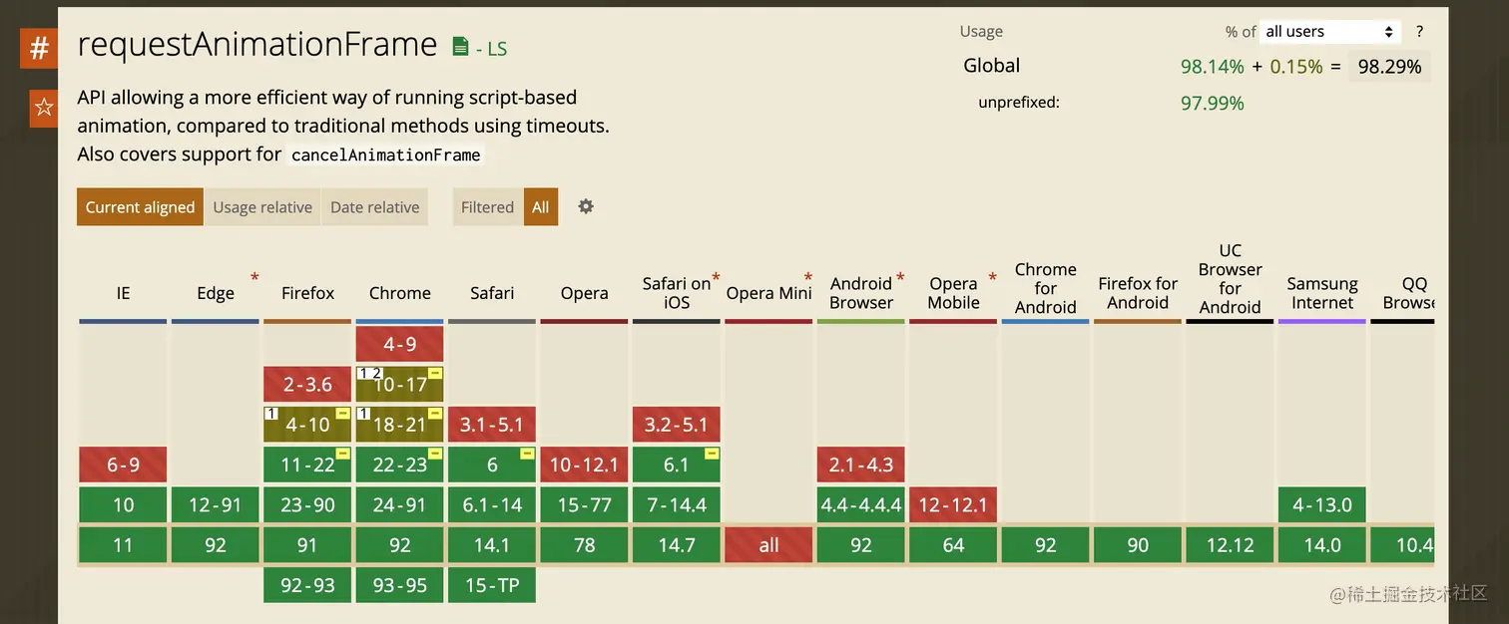Expand Opera Mini all versions cell
The width and height of the screenshot is (1509, 624).
(x=768, y=545)
